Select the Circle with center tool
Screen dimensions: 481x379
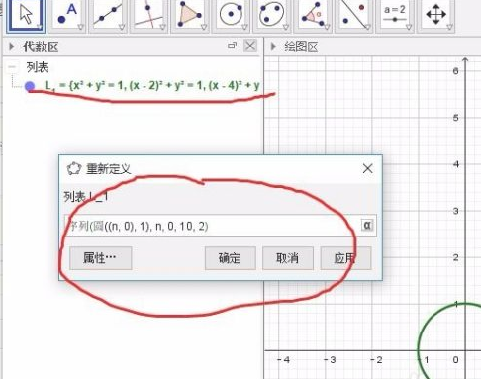coord(231,16)
